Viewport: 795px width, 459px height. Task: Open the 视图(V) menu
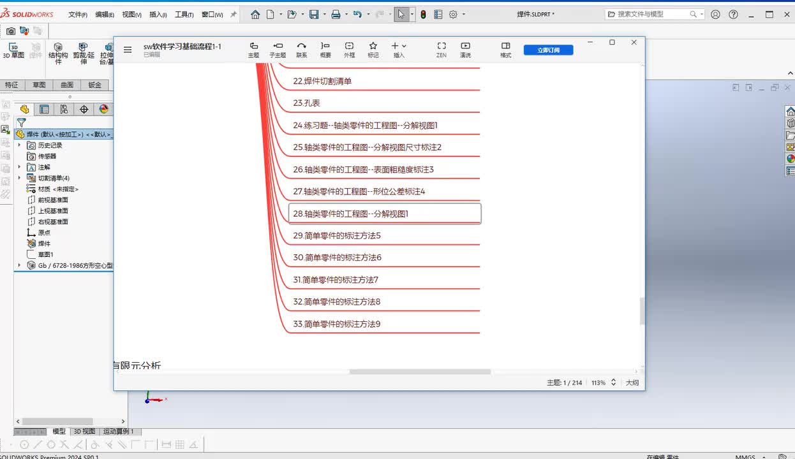[131, 15]
